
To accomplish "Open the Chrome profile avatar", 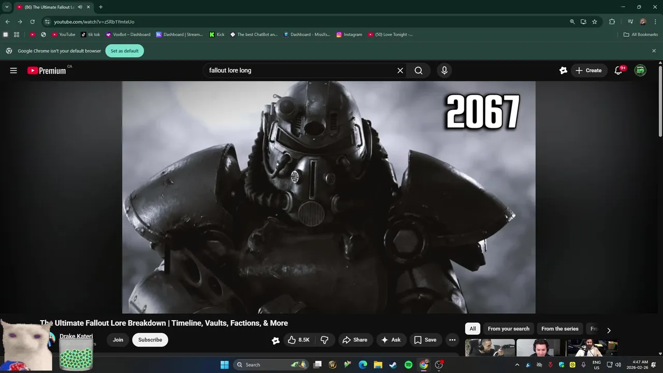I will (643, 22).
